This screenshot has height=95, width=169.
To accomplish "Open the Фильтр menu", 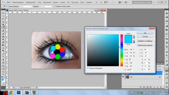I will click(x=55, y=2).
